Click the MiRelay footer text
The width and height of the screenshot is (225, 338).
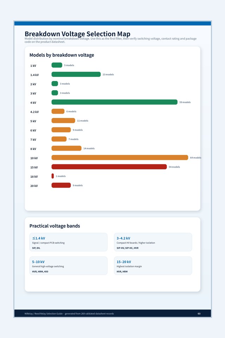(x=69, y=314)
